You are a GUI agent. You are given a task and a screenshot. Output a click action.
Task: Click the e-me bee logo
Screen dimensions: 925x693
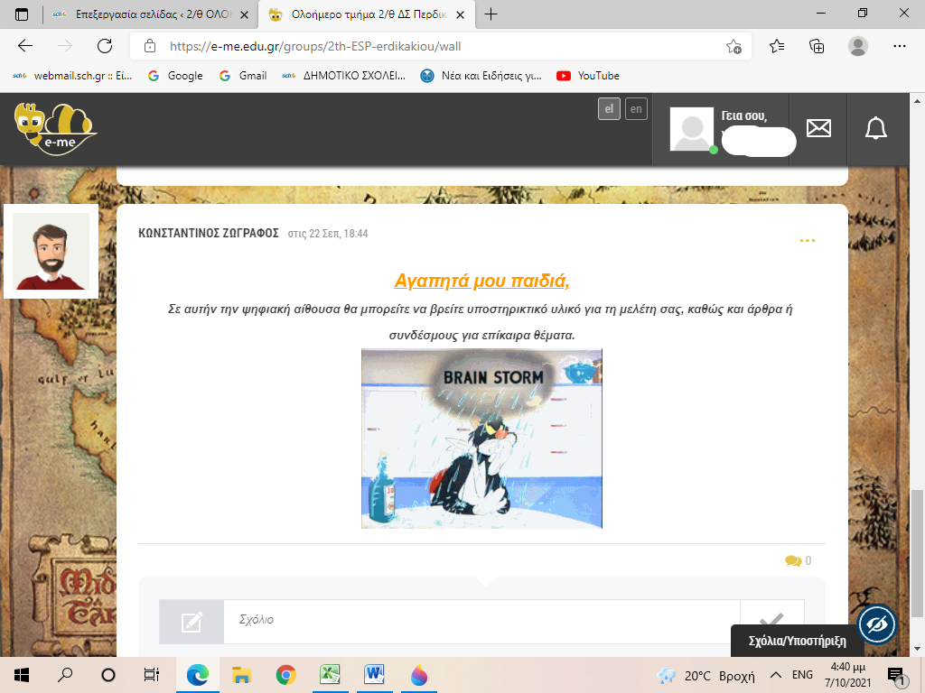[55, 129]
